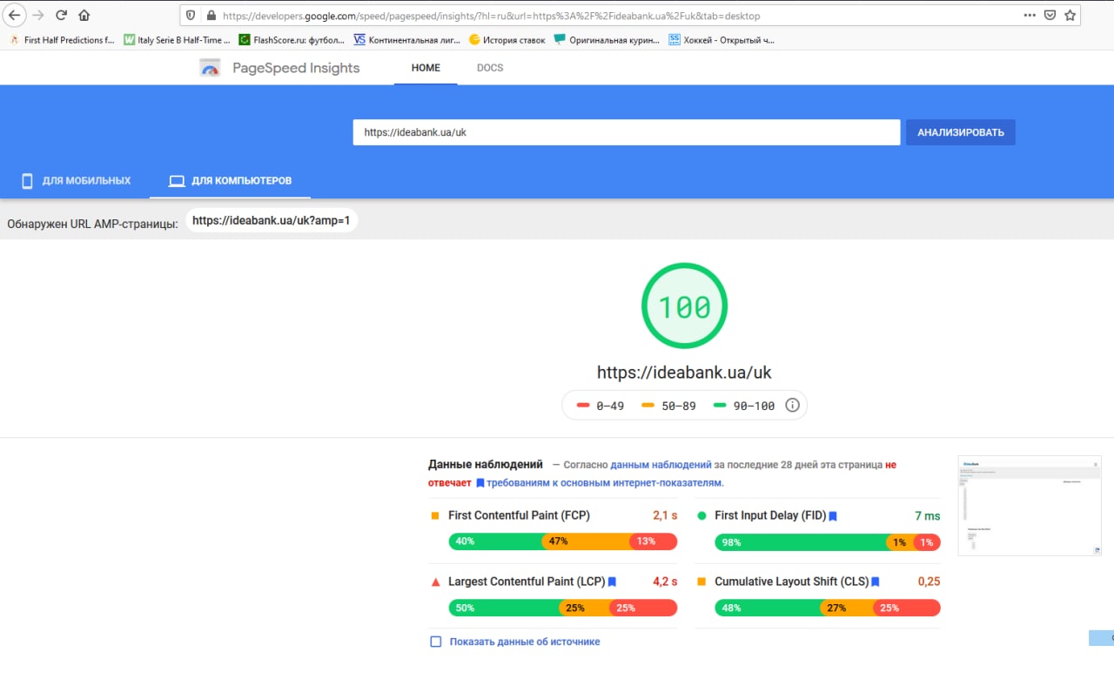Click the Largest Contentful Paint distribution bar
The width and height of the screenshot is (1114, 679).
pyautogui.click(x=562, y=608)
